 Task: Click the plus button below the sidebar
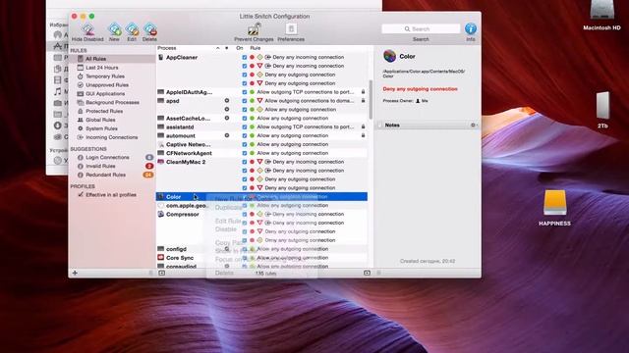[75, 273]
